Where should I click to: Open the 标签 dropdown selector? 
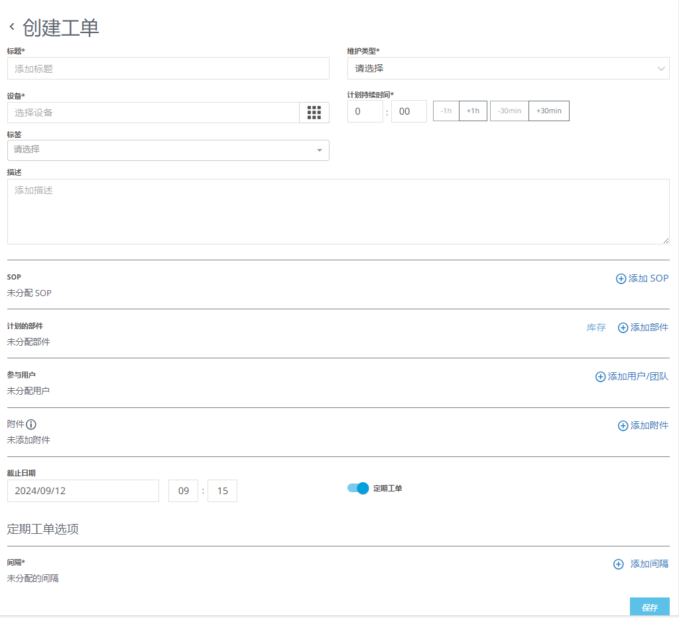click(x=168, y=150)
